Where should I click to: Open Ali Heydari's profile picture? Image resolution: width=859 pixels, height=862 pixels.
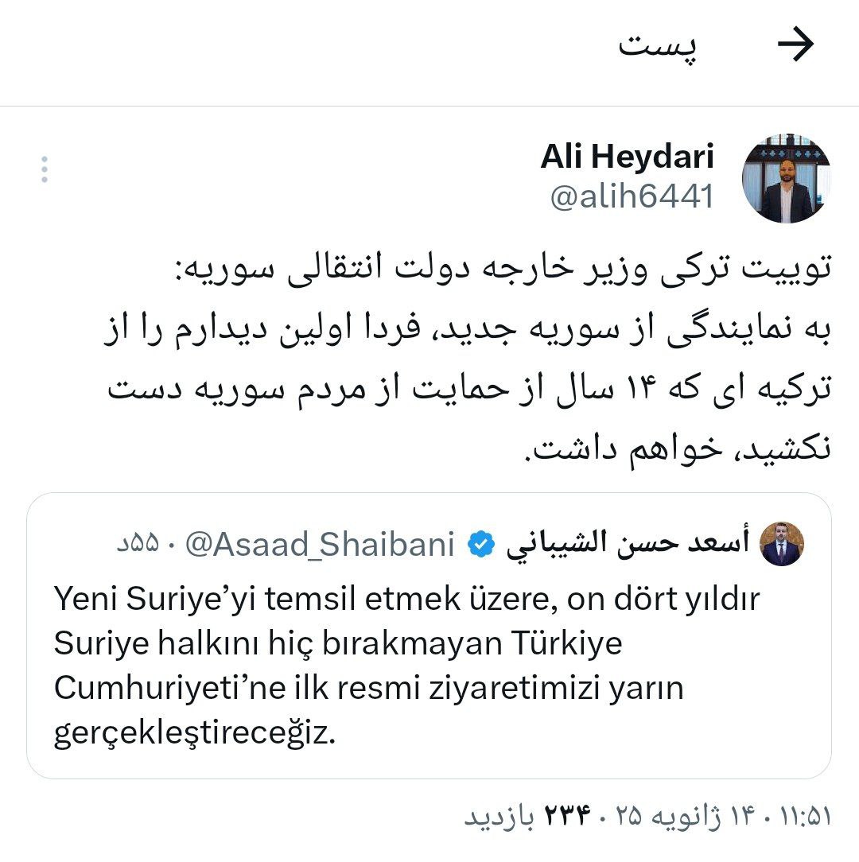(x=786, y=178)
